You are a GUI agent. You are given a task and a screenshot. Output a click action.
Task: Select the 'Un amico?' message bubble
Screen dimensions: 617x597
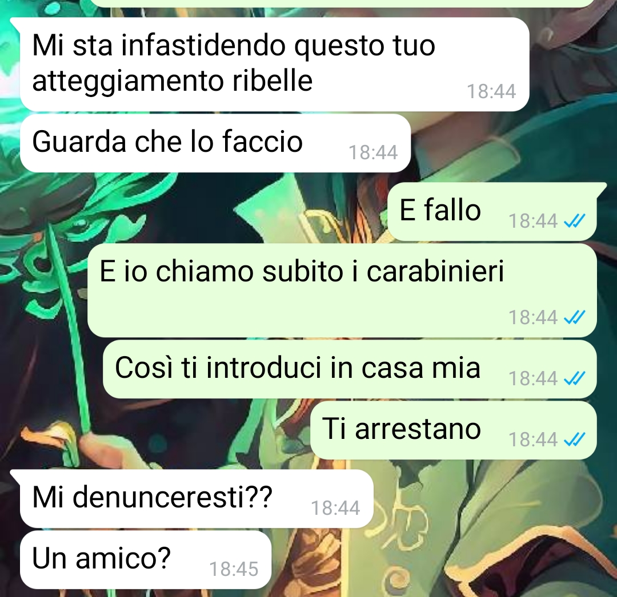(146, 560)
